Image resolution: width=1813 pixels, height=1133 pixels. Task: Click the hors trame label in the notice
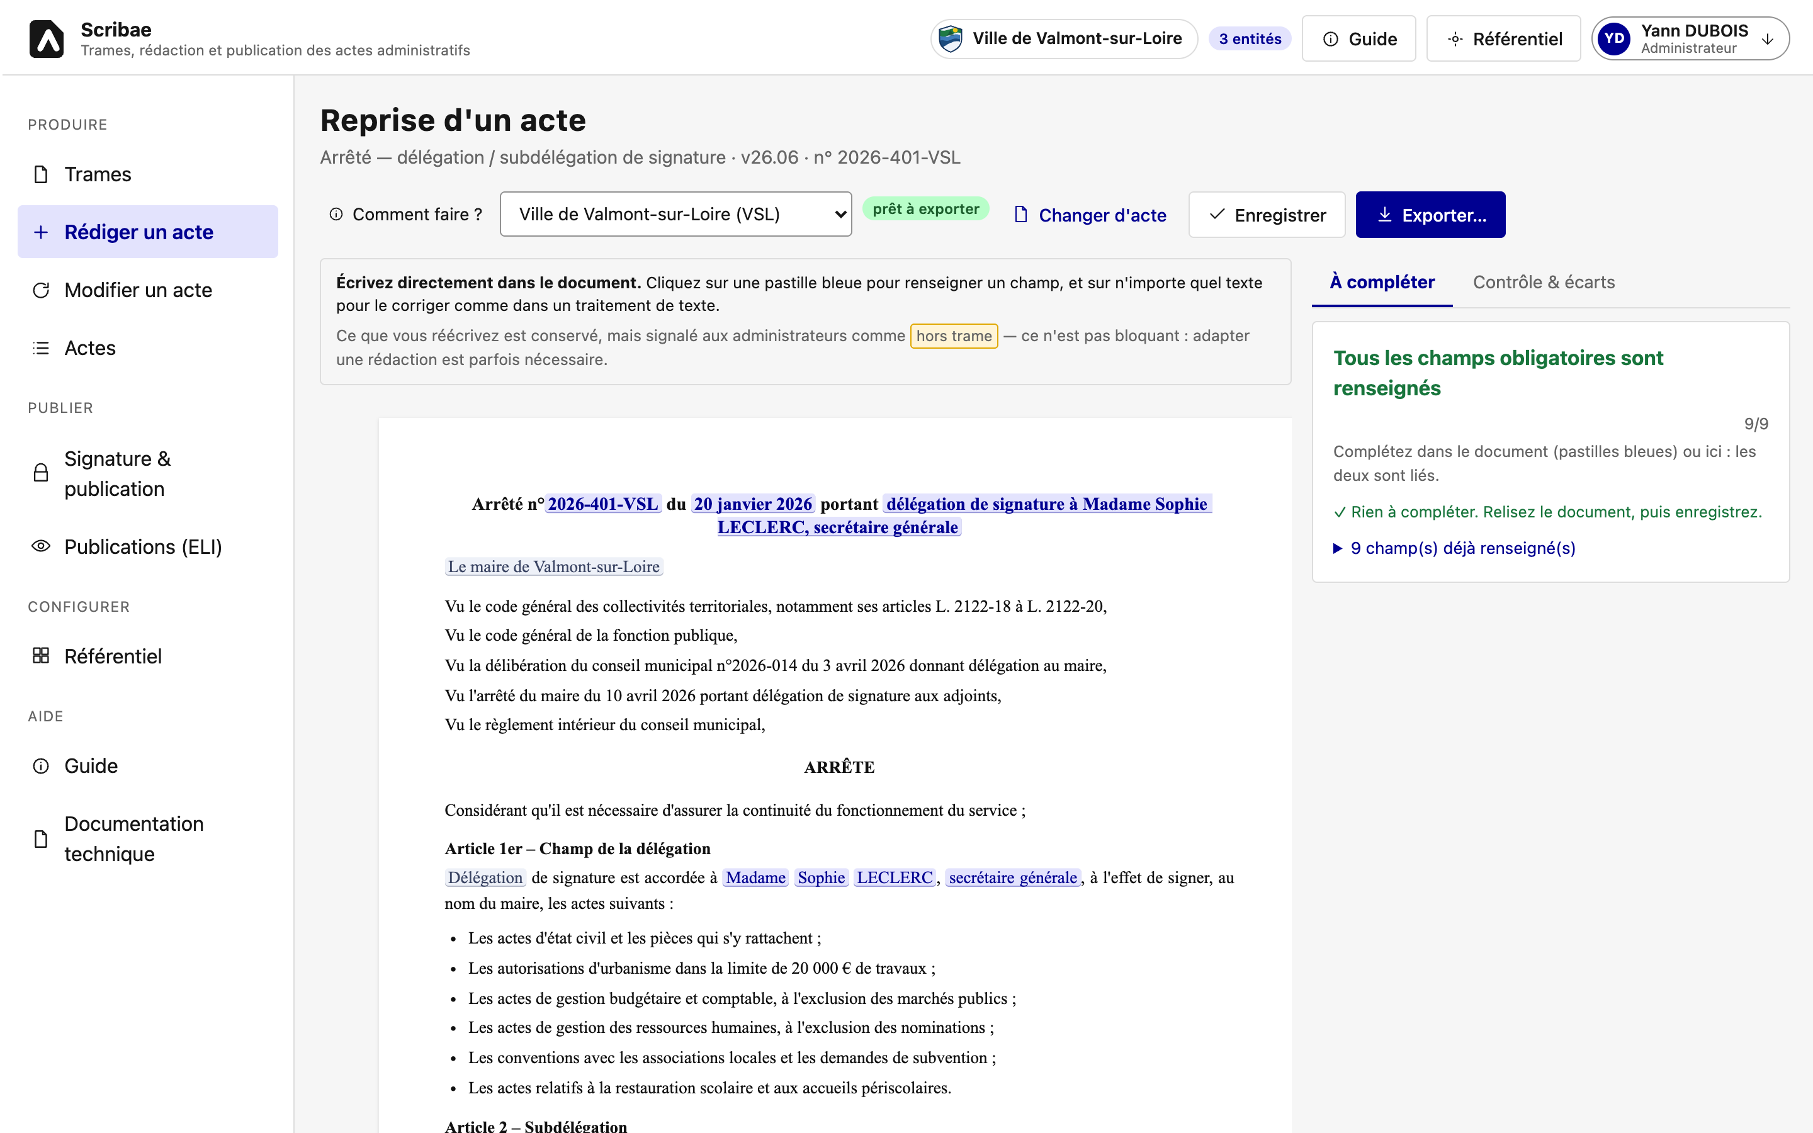point(954,335)
